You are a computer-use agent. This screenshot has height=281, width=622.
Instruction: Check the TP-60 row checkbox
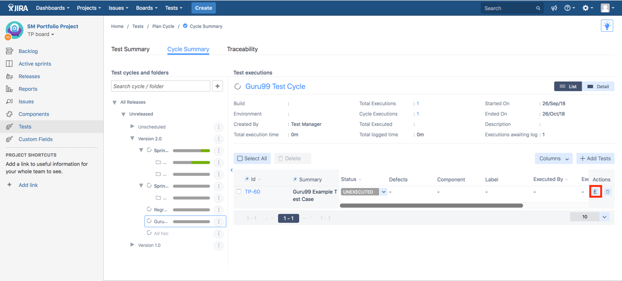239,192
